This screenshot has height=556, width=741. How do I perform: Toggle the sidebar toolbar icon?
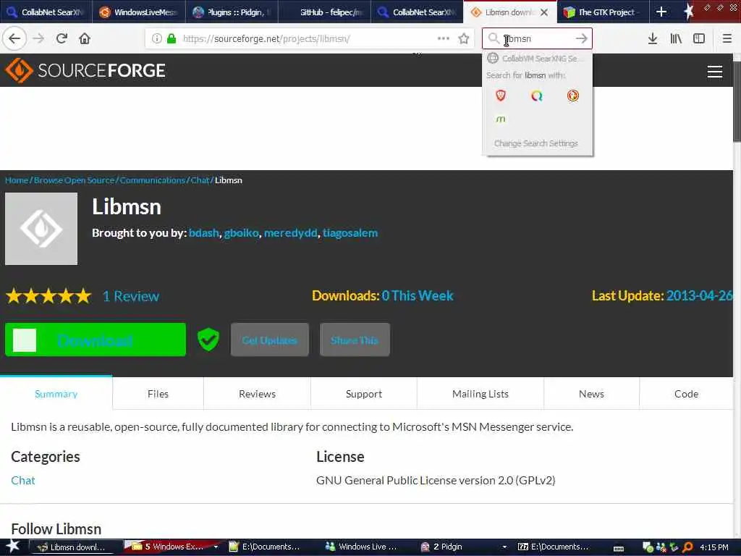coord(699,39)
